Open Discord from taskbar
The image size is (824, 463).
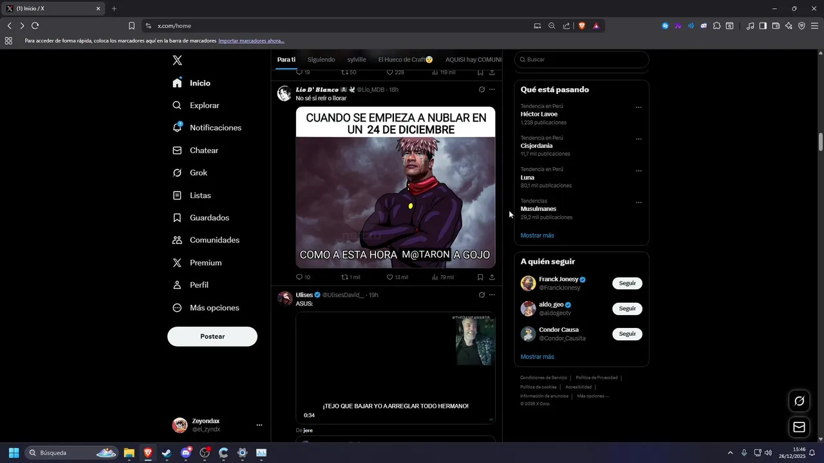coord(186,453)
